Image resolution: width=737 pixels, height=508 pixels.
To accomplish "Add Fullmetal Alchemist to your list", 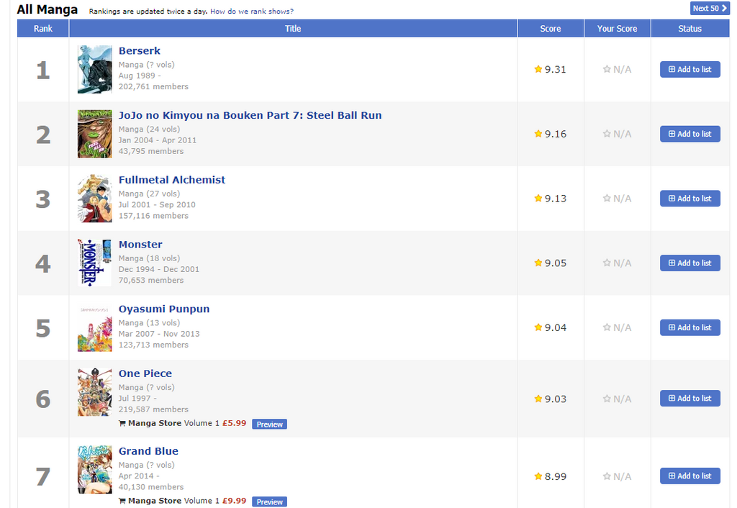I will pos(690,199).
